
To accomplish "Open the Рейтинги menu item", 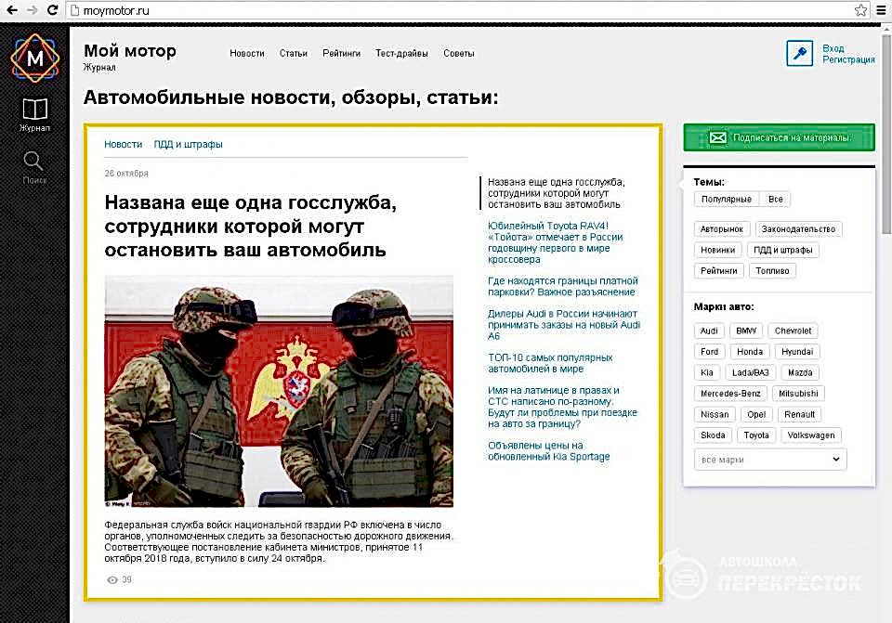I will [341, 54].
